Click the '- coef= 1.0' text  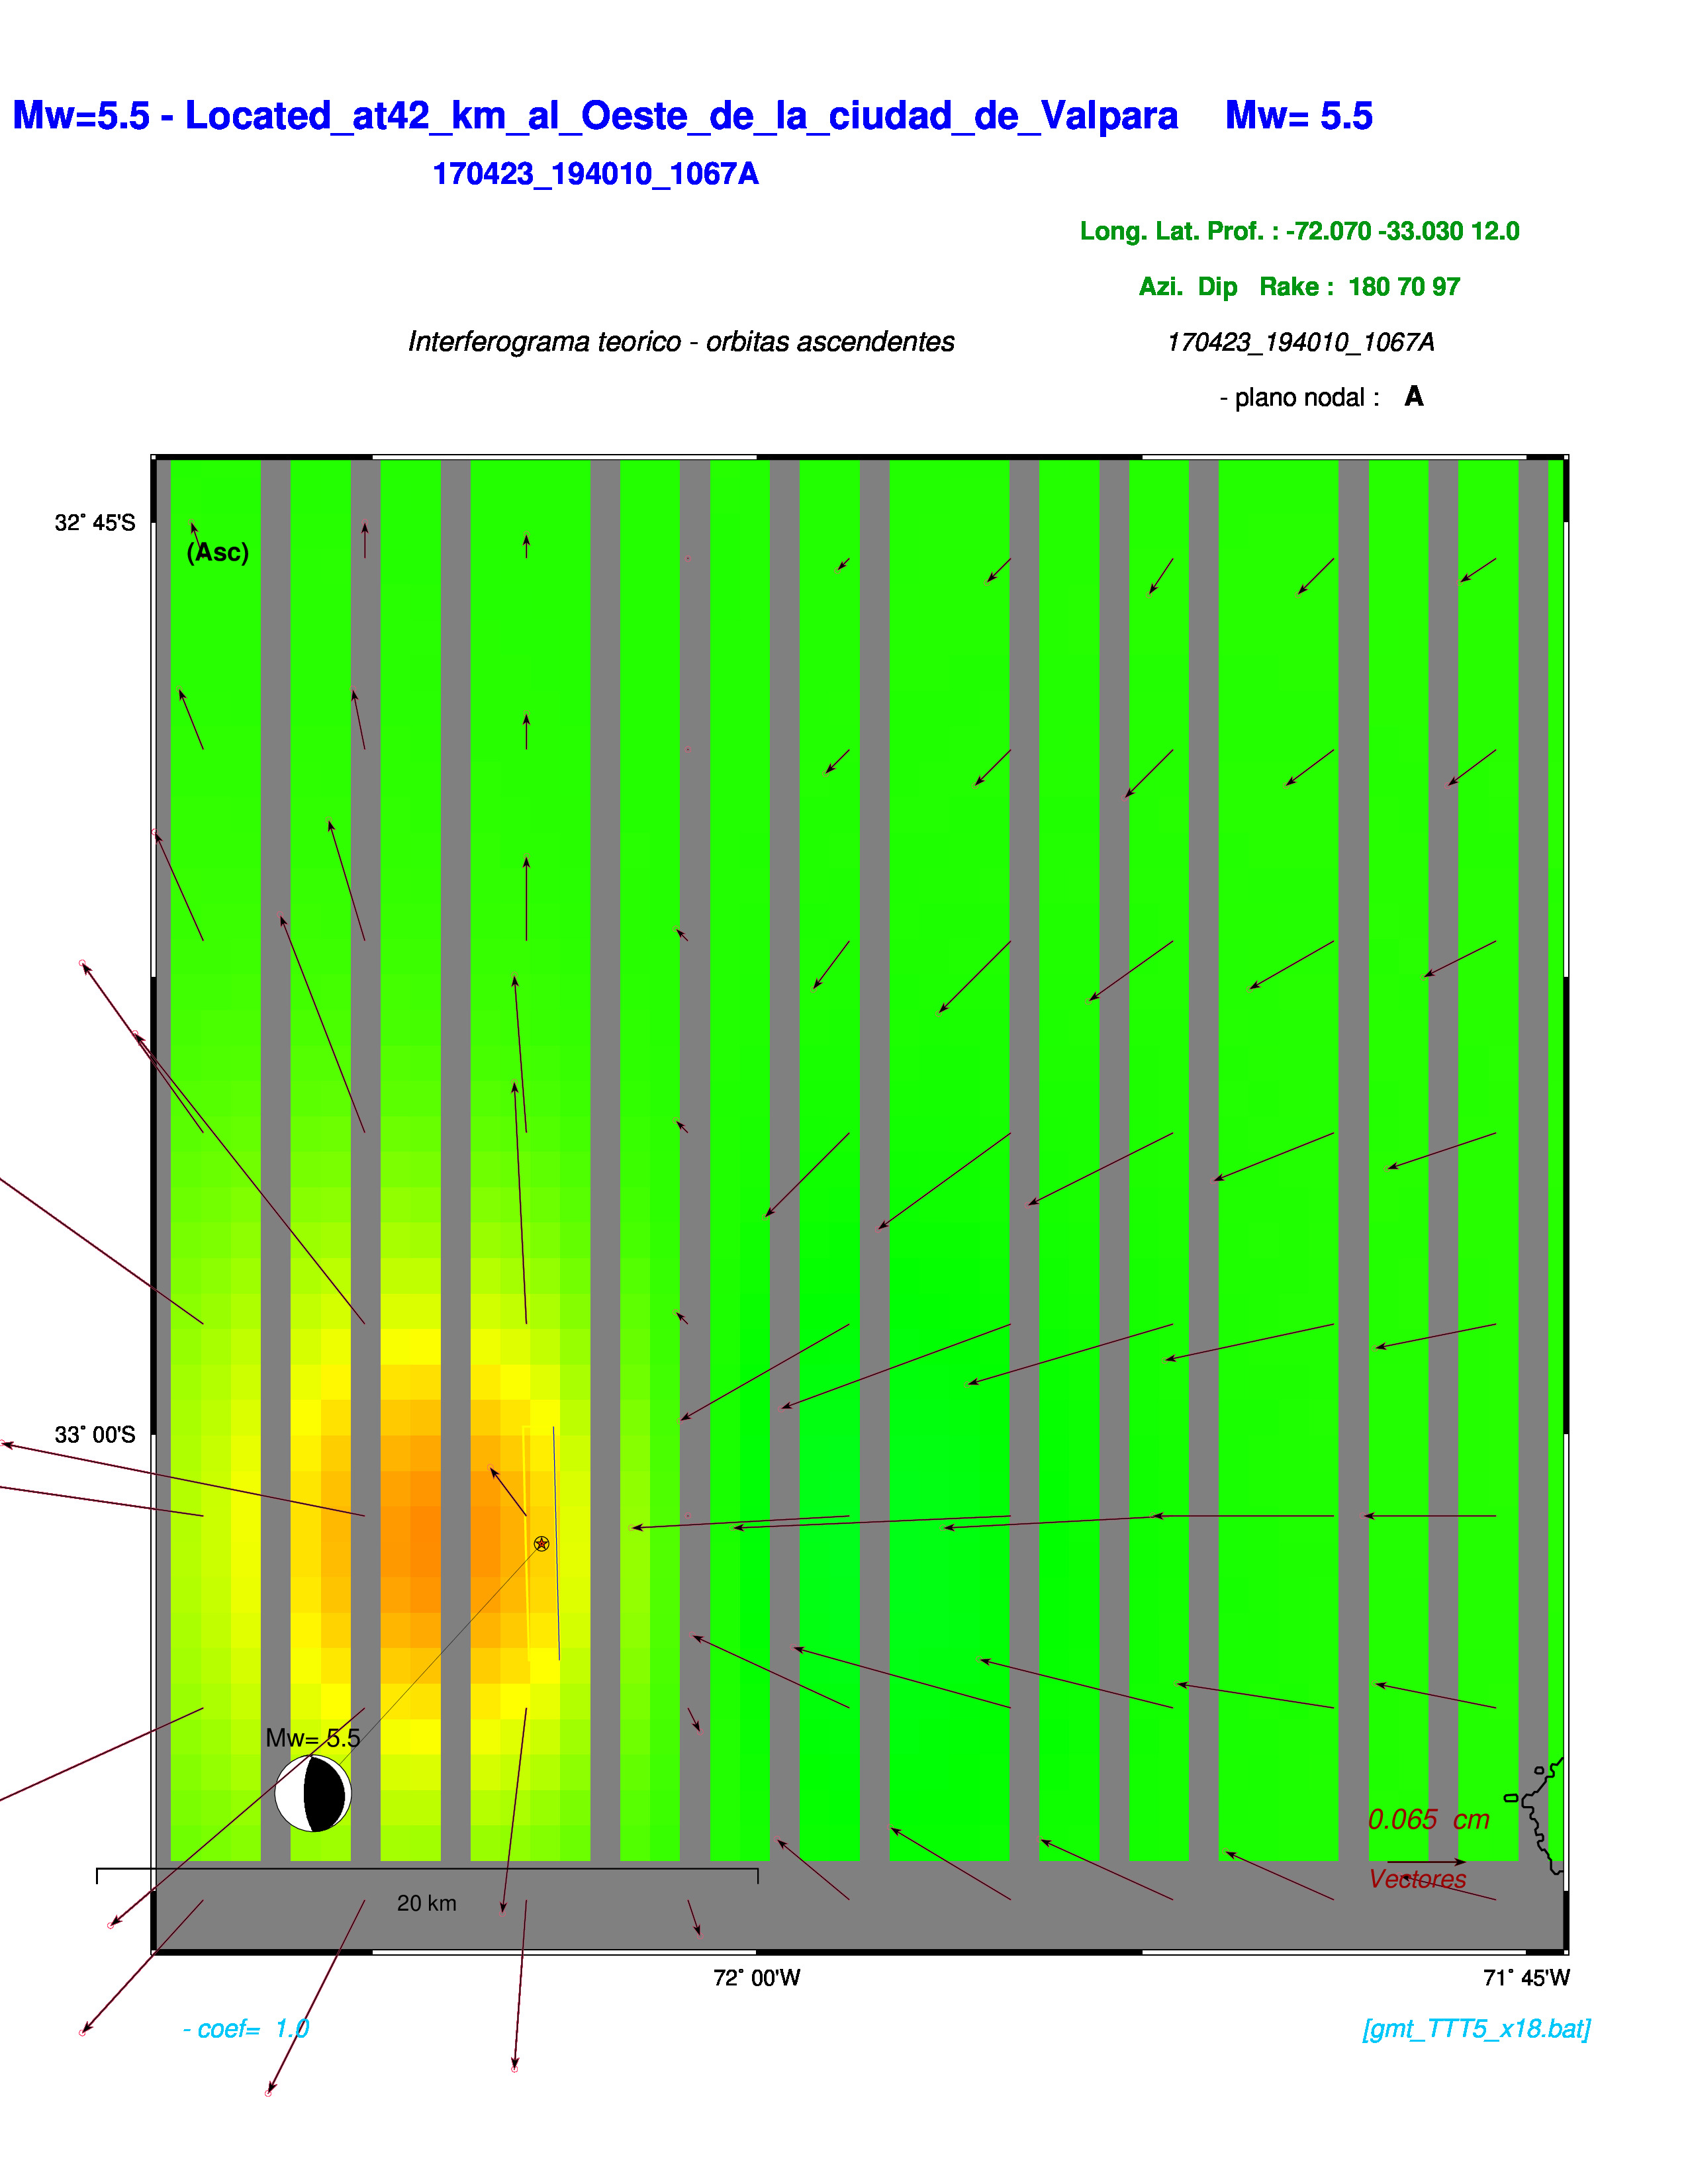pyautogui.click(x=246, y=2028)
